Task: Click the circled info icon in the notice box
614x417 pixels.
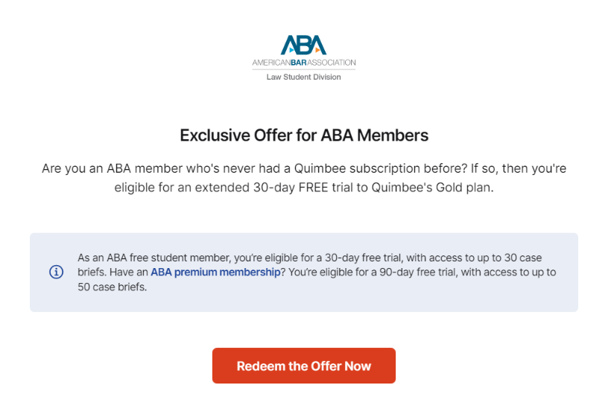Action: tap(56, 272)
